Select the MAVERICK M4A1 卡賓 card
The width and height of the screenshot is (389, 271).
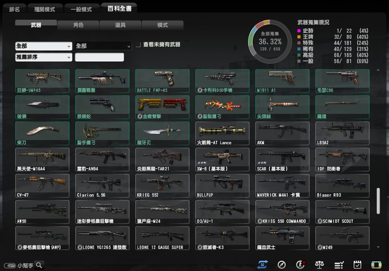click(x=282, y=186)
